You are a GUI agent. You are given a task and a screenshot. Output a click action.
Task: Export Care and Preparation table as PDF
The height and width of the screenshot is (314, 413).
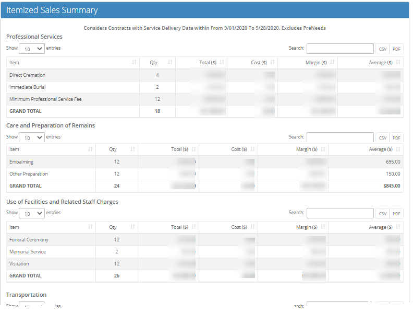396,138
